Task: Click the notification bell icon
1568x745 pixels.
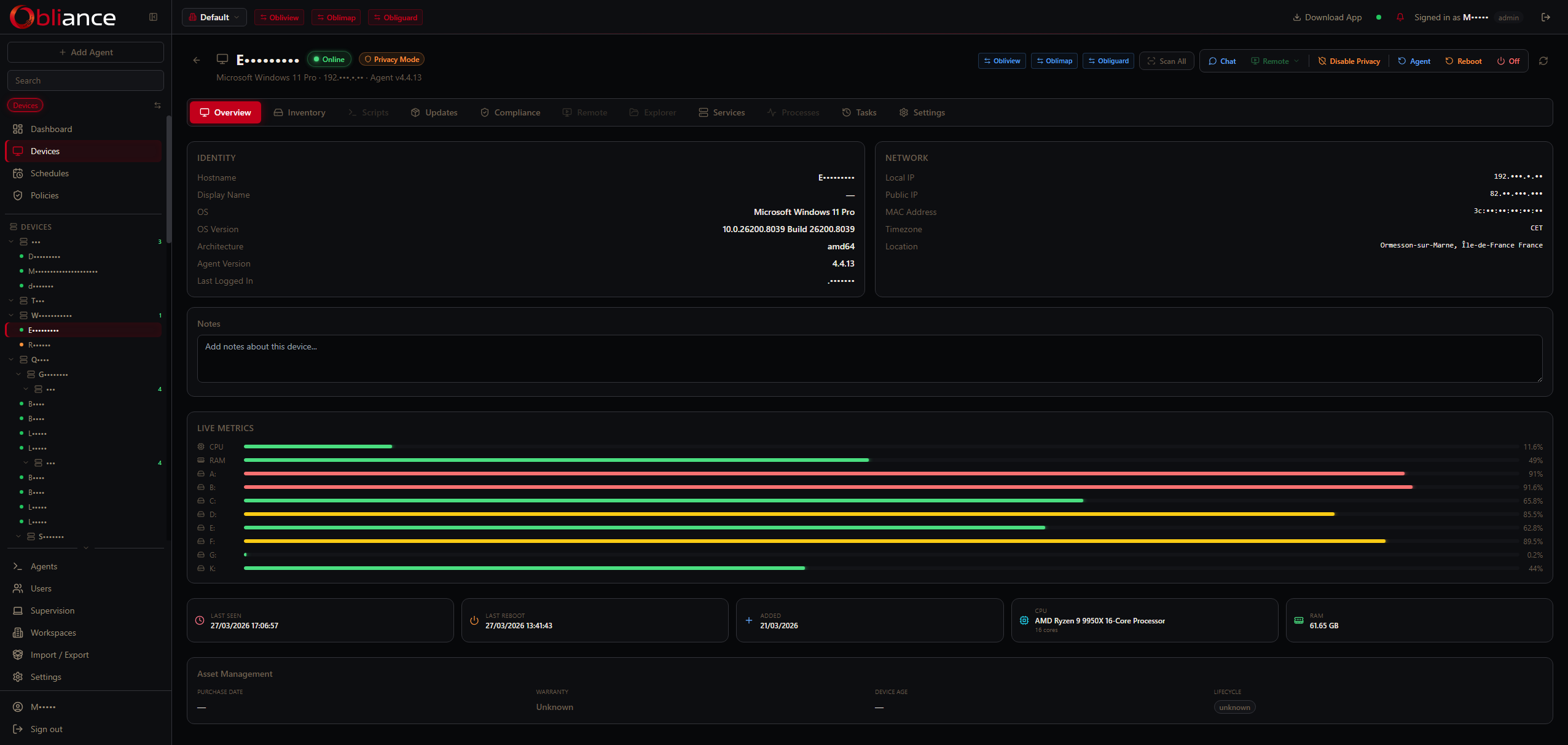Action: (1400, 17)
